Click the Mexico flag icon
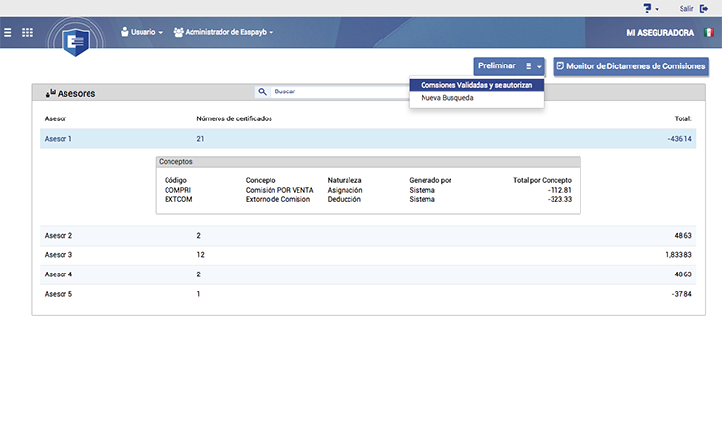This screenshot has width=722, height=444. click(709, 32)
